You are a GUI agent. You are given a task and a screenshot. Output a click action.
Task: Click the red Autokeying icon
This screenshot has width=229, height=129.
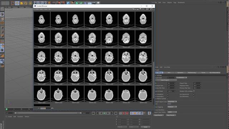pyautogui.click(x=124, y=113)
